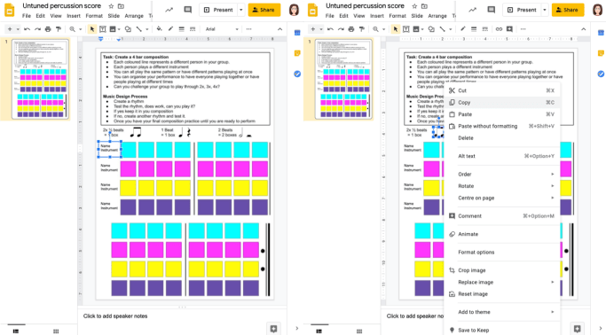Collapse the toolbar chevron in right window

583,29
